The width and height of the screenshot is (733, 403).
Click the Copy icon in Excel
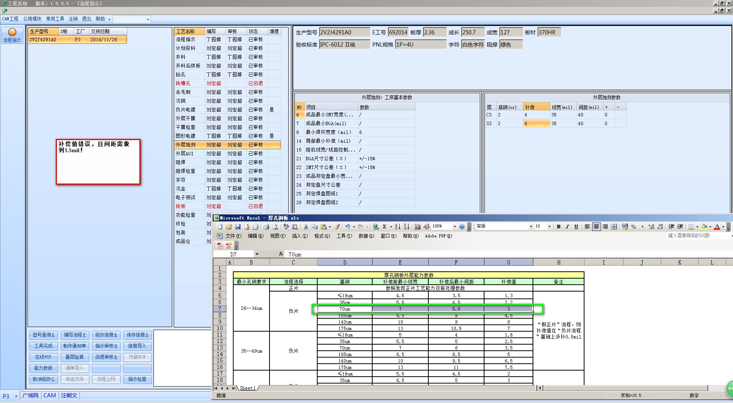(315, 227)
